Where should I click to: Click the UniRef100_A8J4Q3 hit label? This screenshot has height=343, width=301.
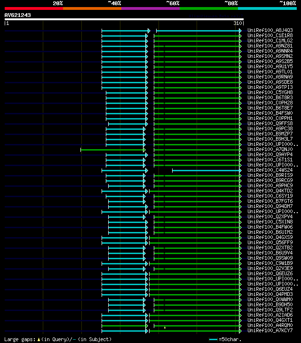coord(270,30)
